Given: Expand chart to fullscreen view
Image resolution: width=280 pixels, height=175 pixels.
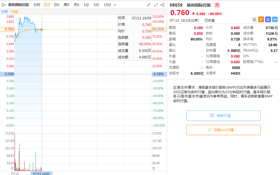Looking at the screenshot, I should [x=156, y=5].
